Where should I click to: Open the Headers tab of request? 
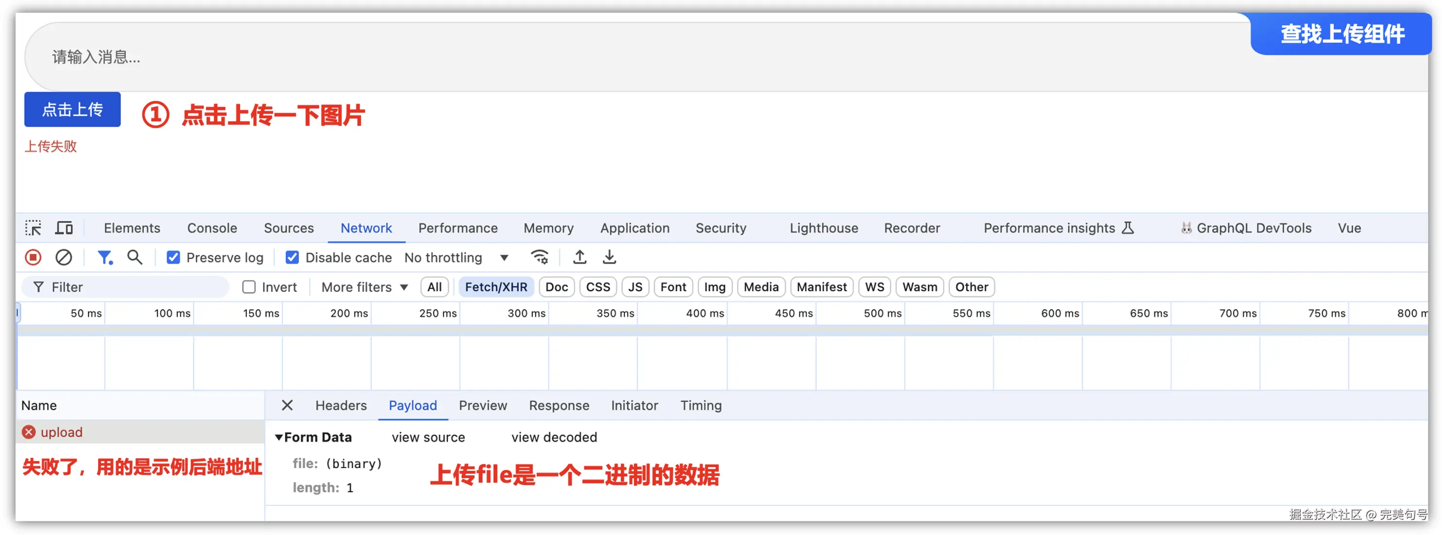click(341, 405)
